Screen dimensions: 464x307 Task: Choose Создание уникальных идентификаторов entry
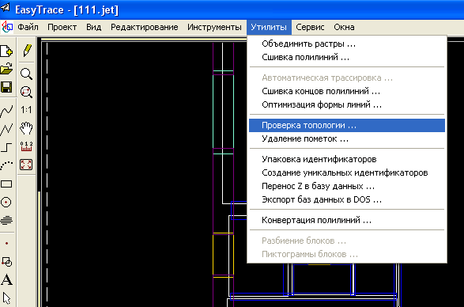click(347, 172)
